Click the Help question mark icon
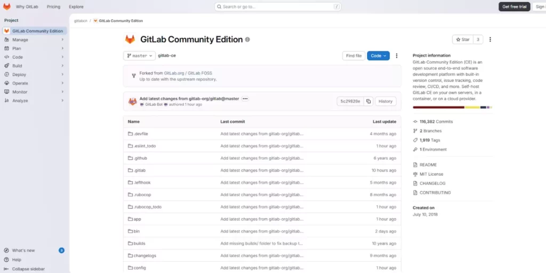Screen dimensions: 546x273 point(6,260)
